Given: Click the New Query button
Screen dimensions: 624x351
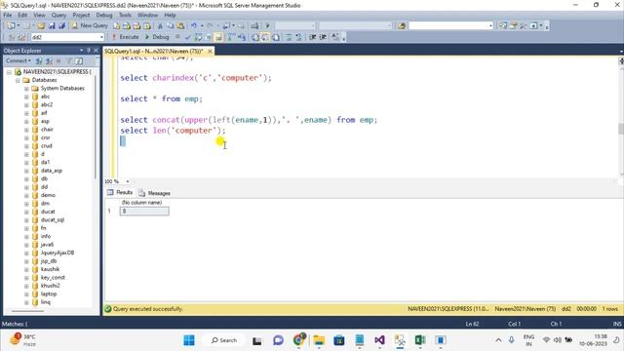Looking at the screenshot, I should coord(90,26).
